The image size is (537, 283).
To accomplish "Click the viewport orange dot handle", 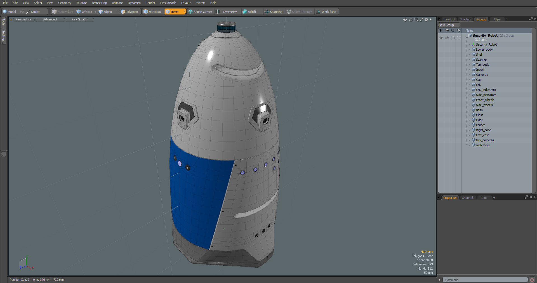I will click(x=11, y=20).
